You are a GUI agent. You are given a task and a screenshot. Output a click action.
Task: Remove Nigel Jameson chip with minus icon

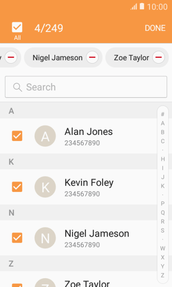[x=92, y=57]
